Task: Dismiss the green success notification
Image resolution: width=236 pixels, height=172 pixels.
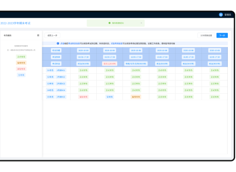Action: 141,23
